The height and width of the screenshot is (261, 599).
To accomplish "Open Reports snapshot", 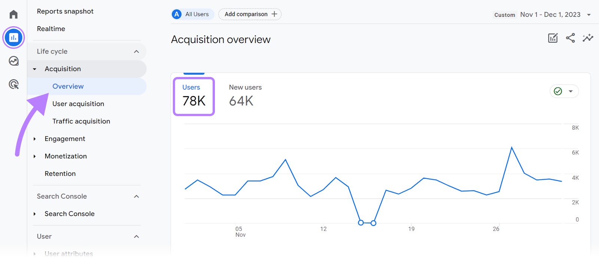I will (65, 11).
